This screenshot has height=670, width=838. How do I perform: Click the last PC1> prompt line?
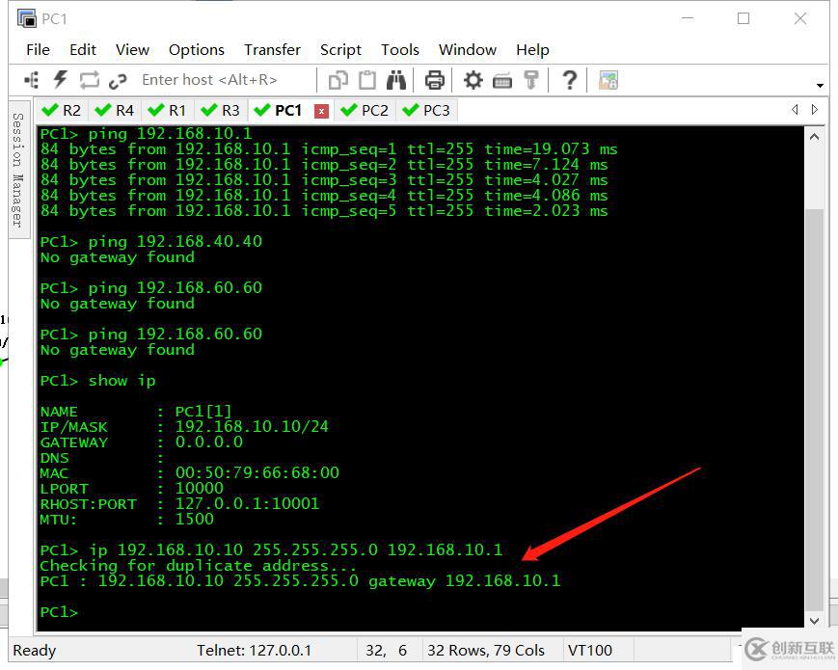(x=60, y=612)
